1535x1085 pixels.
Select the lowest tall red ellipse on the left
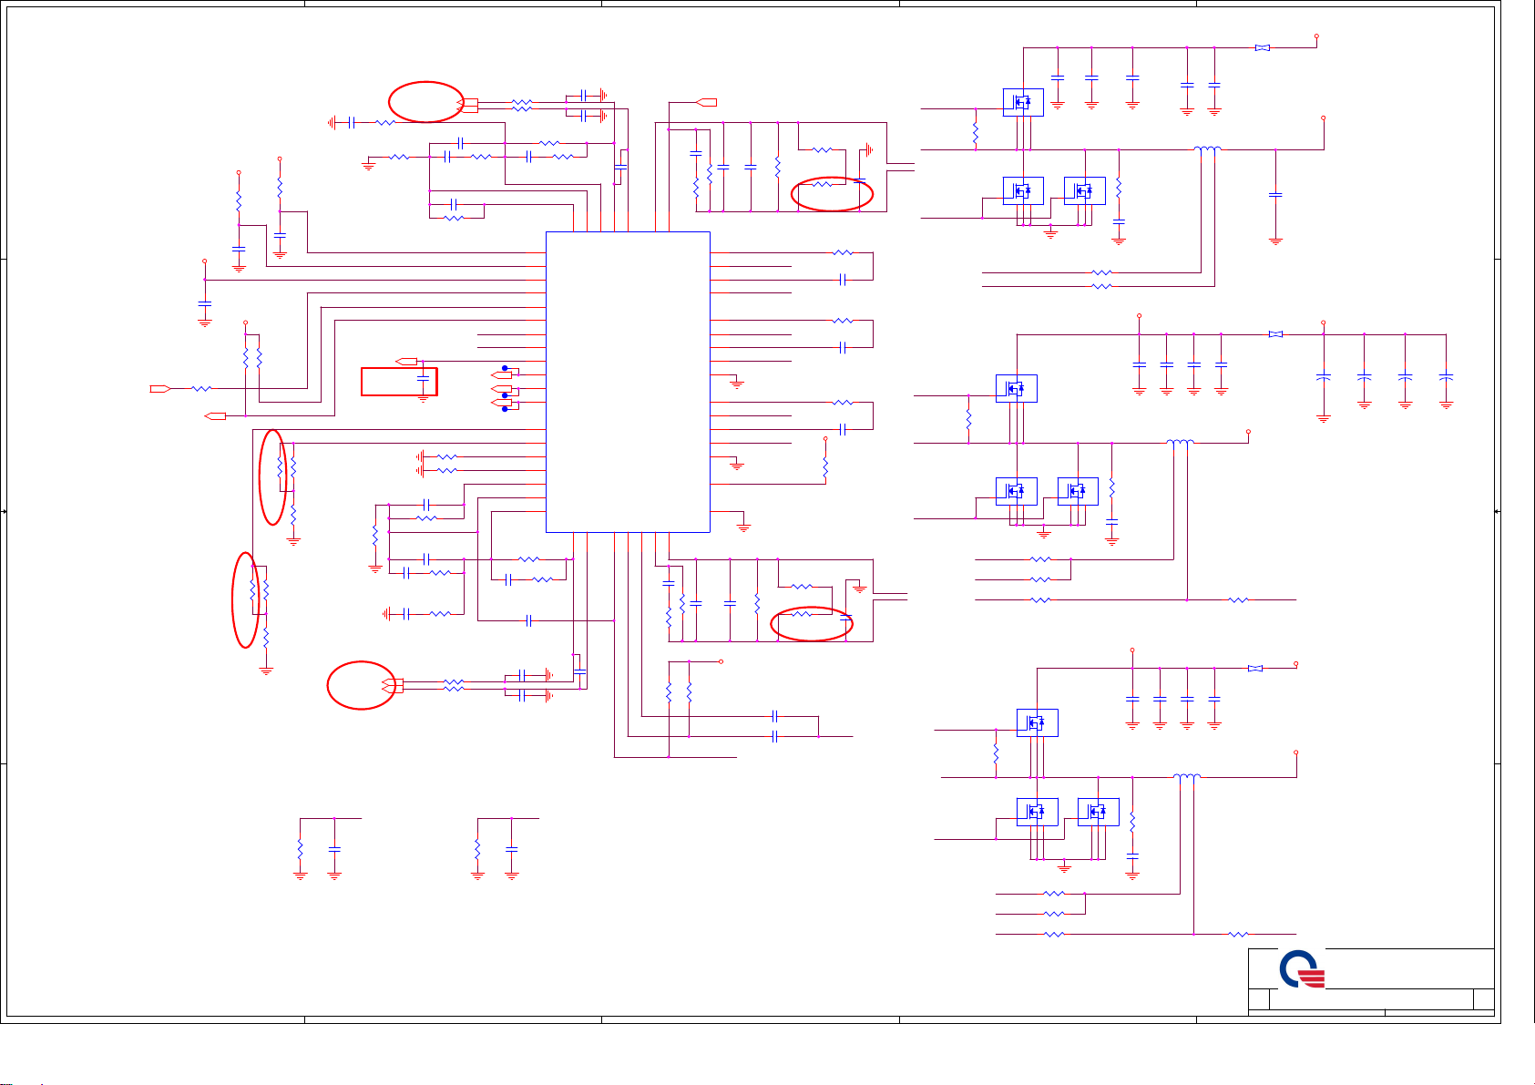245,599
